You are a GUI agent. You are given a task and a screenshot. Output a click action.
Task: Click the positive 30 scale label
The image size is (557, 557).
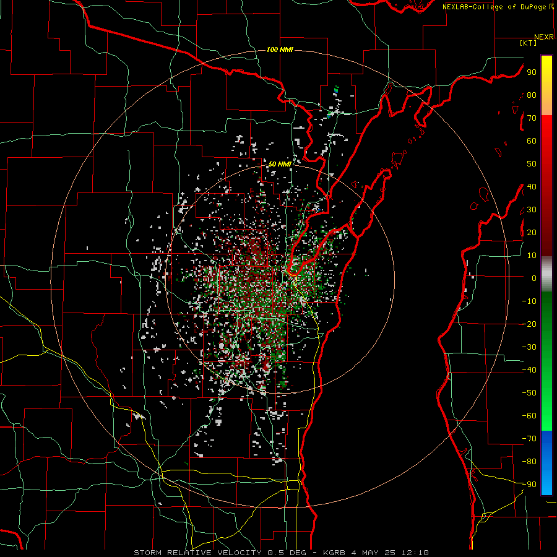coord(532,210)
